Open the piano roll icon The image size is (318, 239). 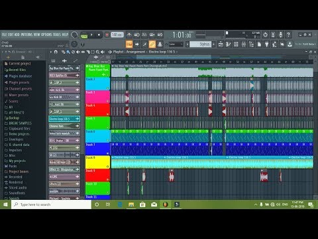coord(229,44)
